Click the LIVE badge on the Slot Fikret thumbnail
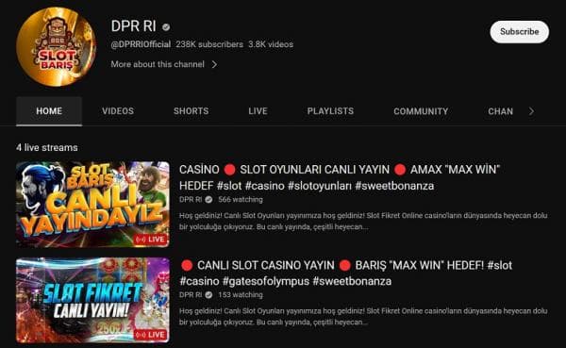 pos(151,335)
